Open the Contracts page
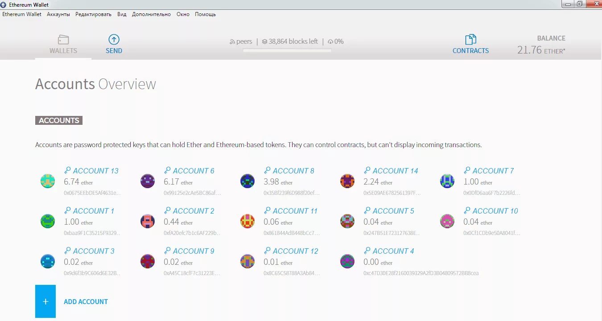 point(470,45)
